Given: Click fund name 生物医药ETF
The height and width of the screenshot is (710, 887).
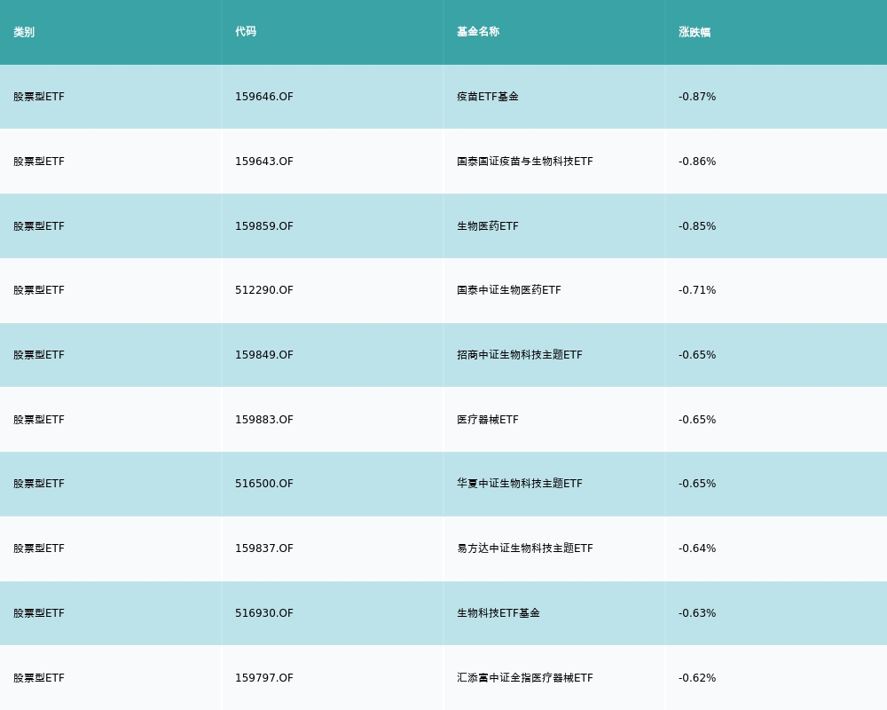Looking at the screenshot, I should point(488,226).
